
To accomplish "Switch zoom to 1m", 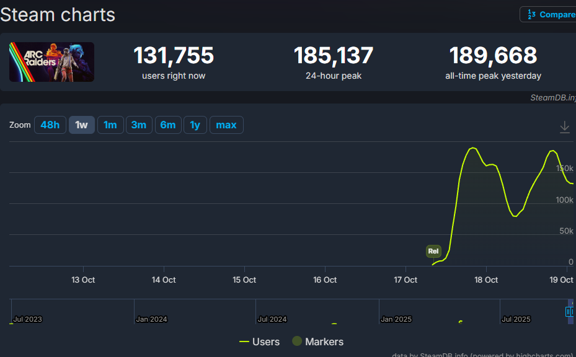I will coord(110,125).
